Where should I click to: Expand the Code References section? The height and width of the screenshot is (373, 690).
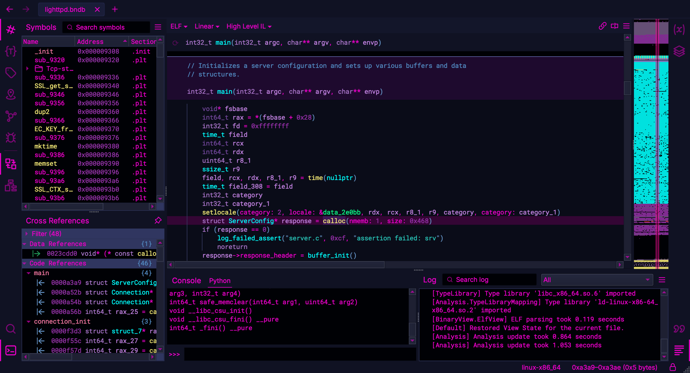(26, 263)
